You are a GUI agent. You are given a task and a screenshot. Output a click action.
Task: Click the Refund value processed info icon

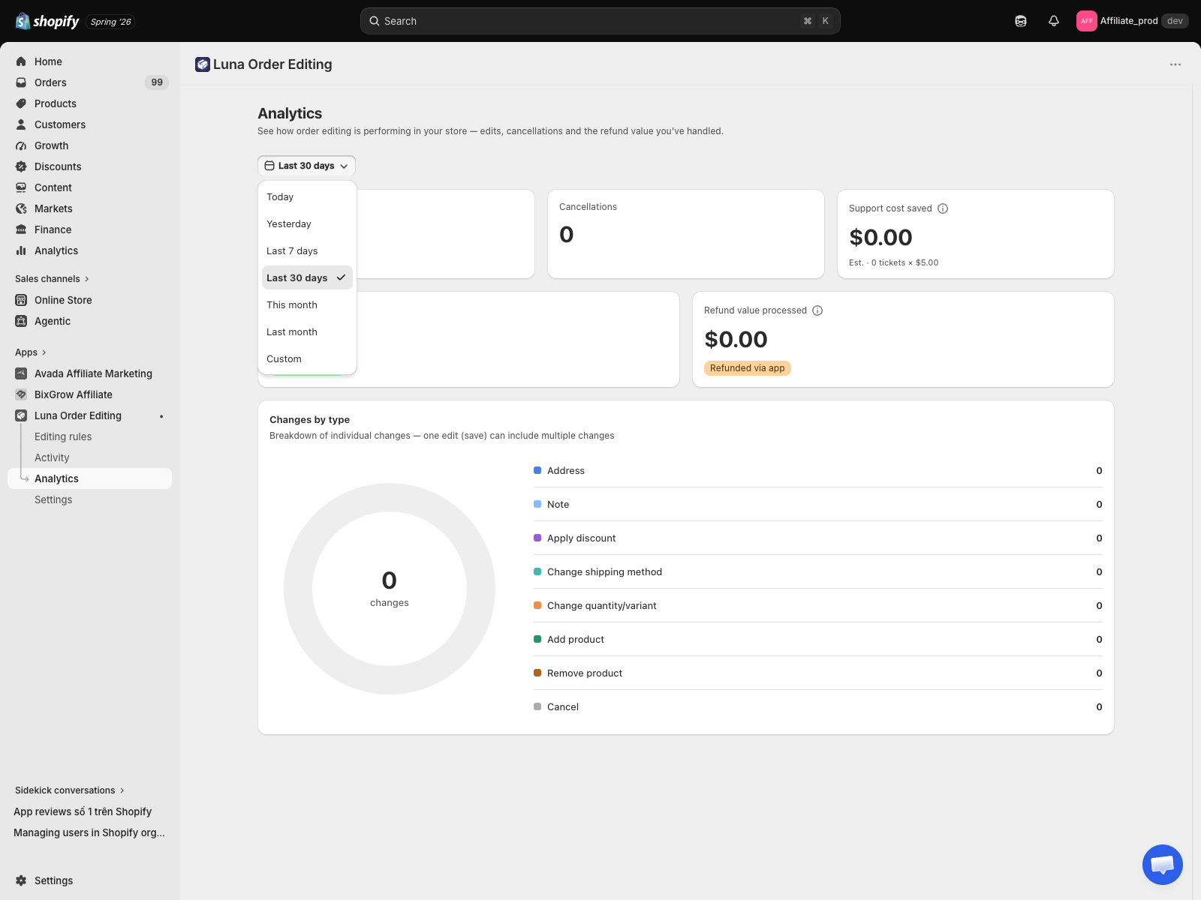point(817,310)
